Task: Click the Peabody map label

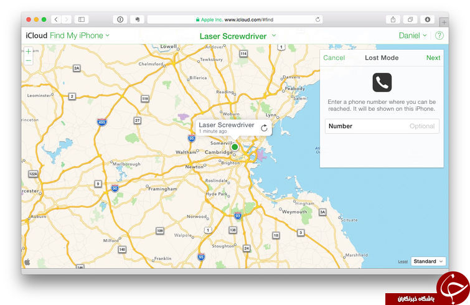Action: pos(294,88)
